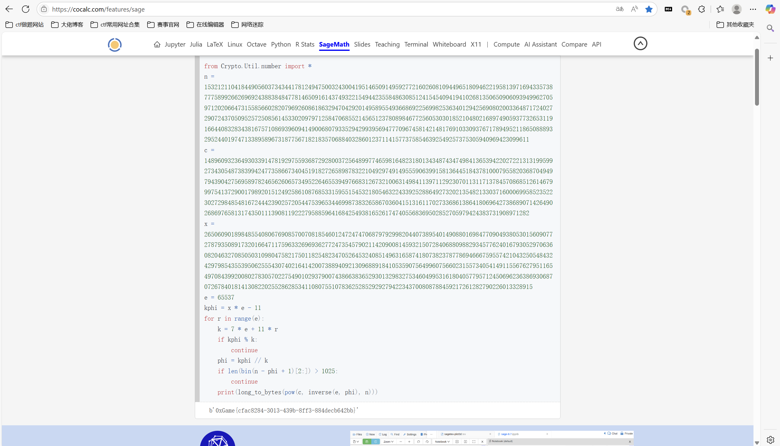Image resolution: width=780 pixels, height=446 pixels.
Task: Reload the page with the refresh icon
Action: [26, 9]
